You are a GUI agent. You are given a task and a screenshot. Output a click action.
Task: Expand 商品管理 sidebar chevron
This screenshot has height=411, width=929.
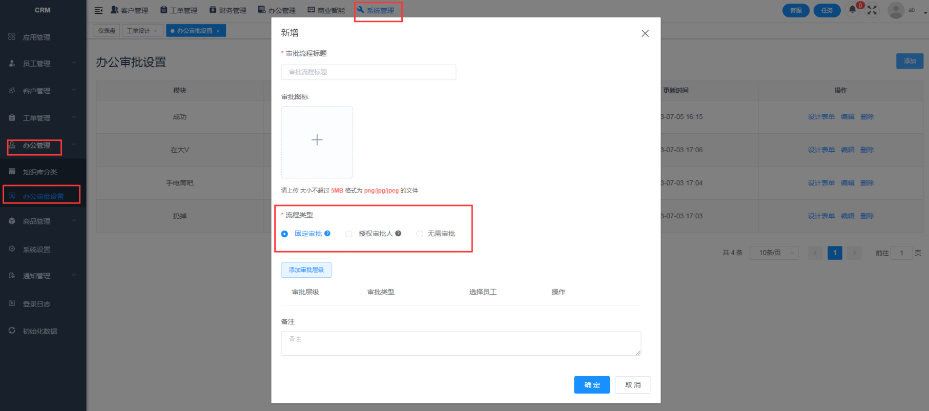74,221
